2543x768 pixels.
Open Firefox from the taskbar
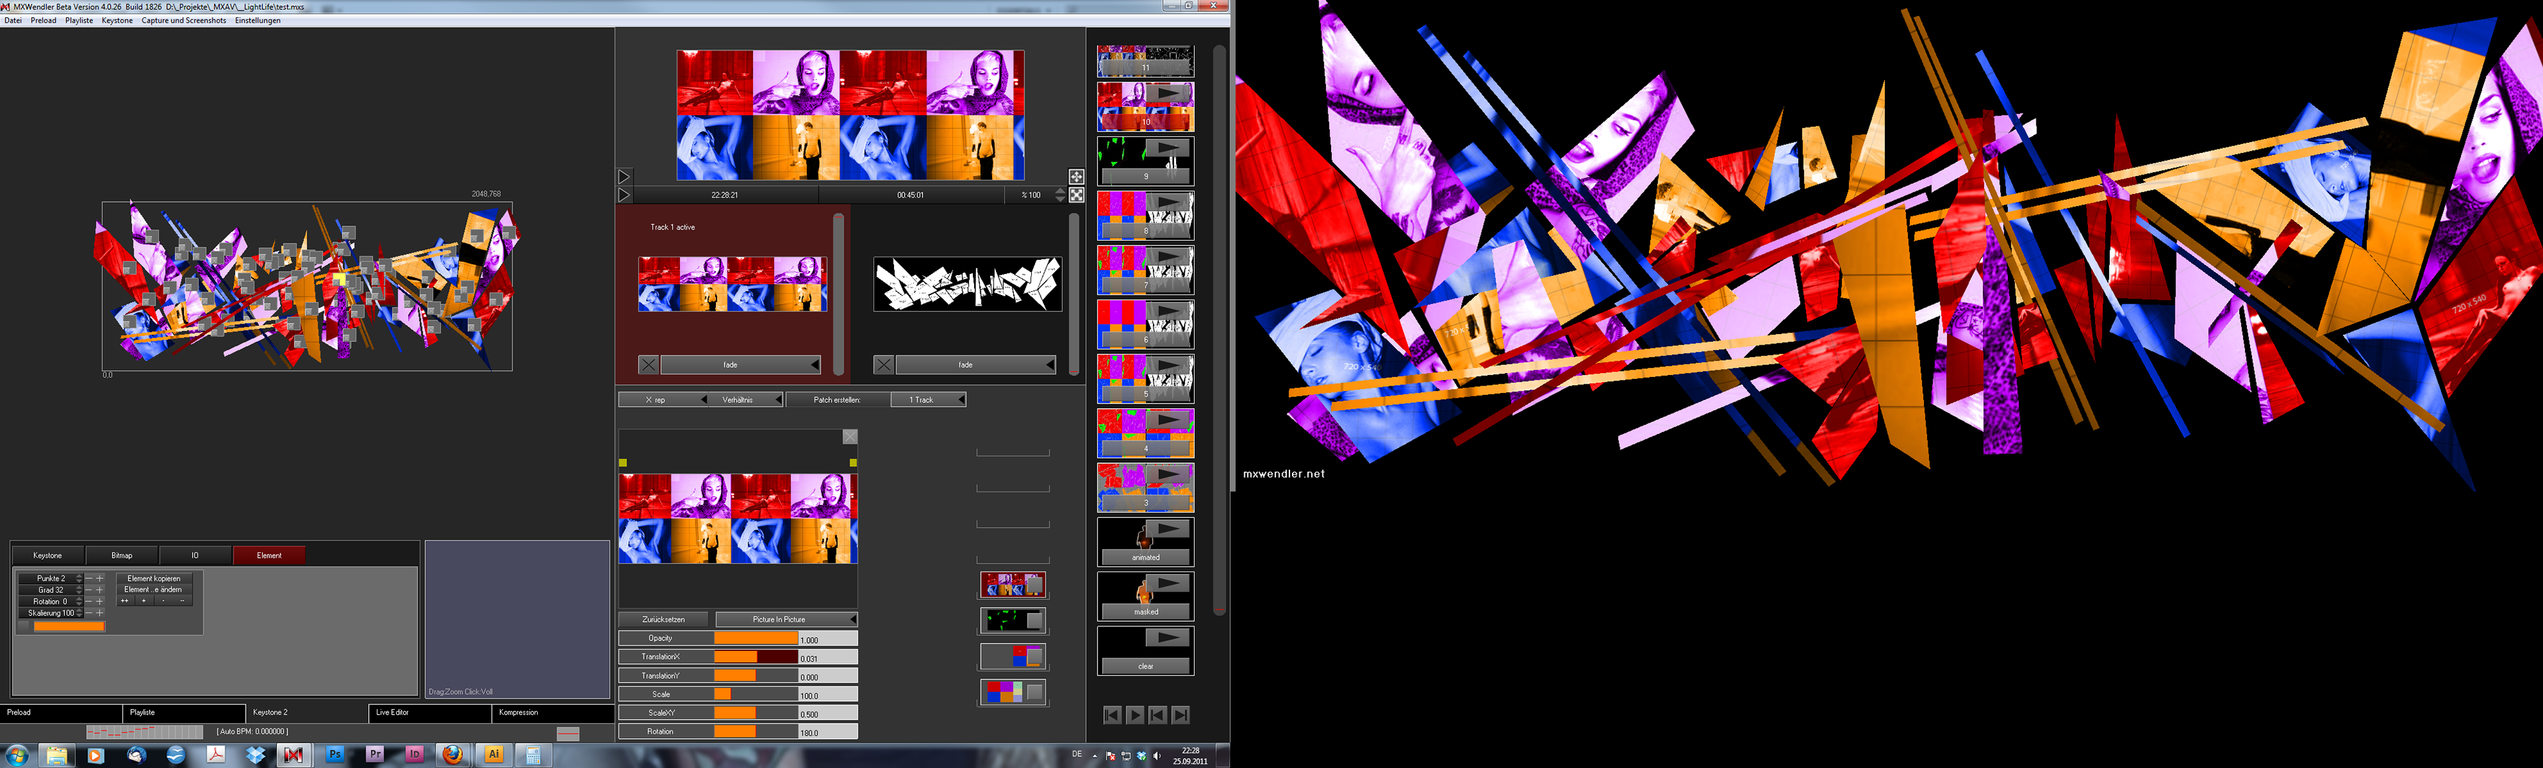coord(453,755)
